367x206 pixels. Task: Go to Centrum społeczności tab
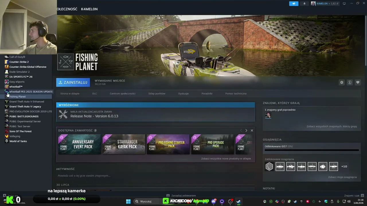122,94
